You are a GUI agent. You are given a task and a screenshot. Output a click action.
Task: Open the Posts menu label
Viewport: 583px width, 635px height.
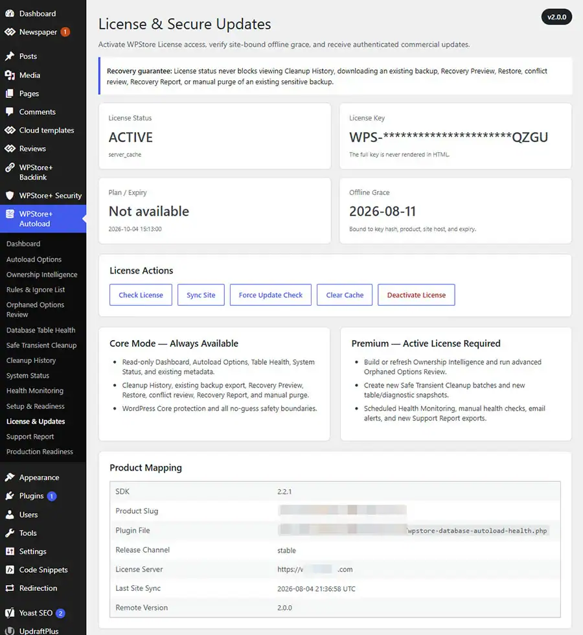[28, 56]
